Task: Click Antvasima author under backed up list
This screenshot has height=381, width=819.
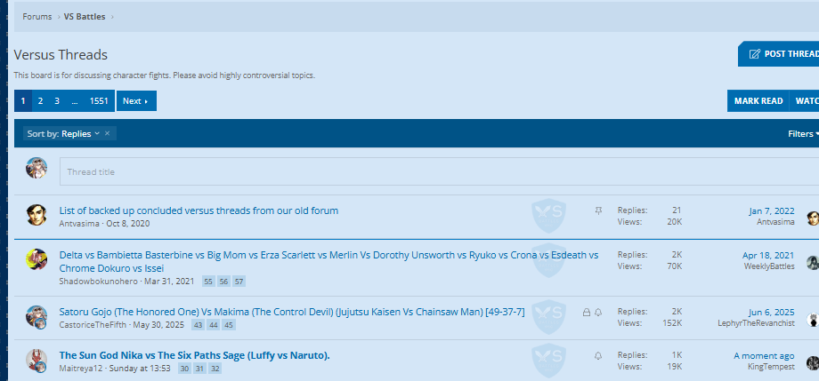Action: click(x=79, y=224)
